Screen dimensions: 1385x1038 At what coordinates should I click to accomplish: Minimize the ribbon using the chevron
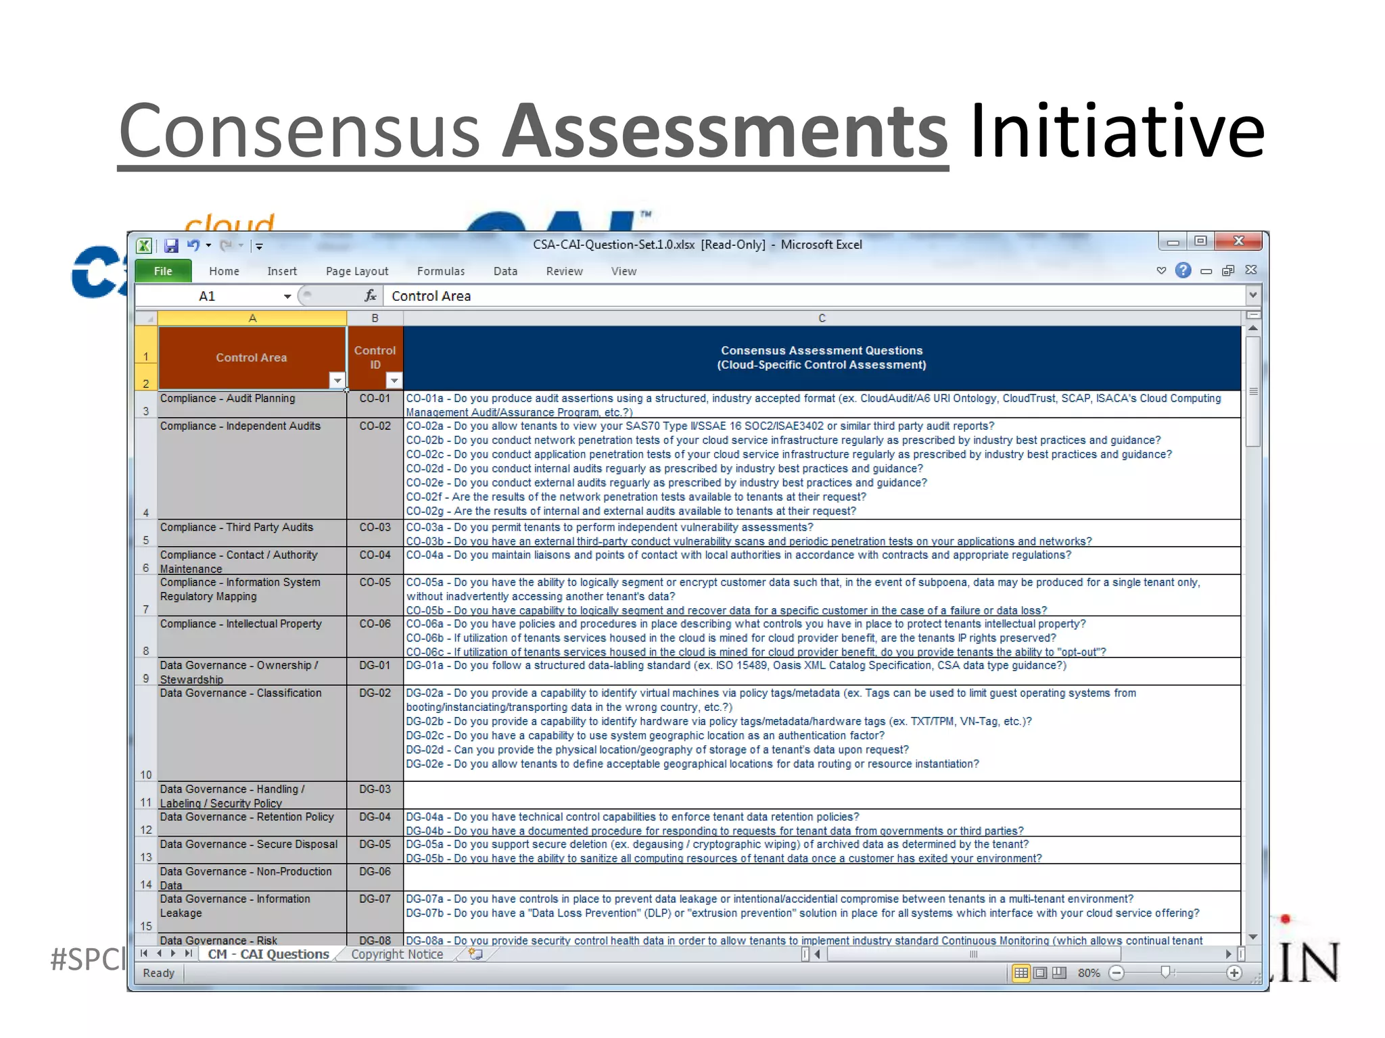[1161, 270]
